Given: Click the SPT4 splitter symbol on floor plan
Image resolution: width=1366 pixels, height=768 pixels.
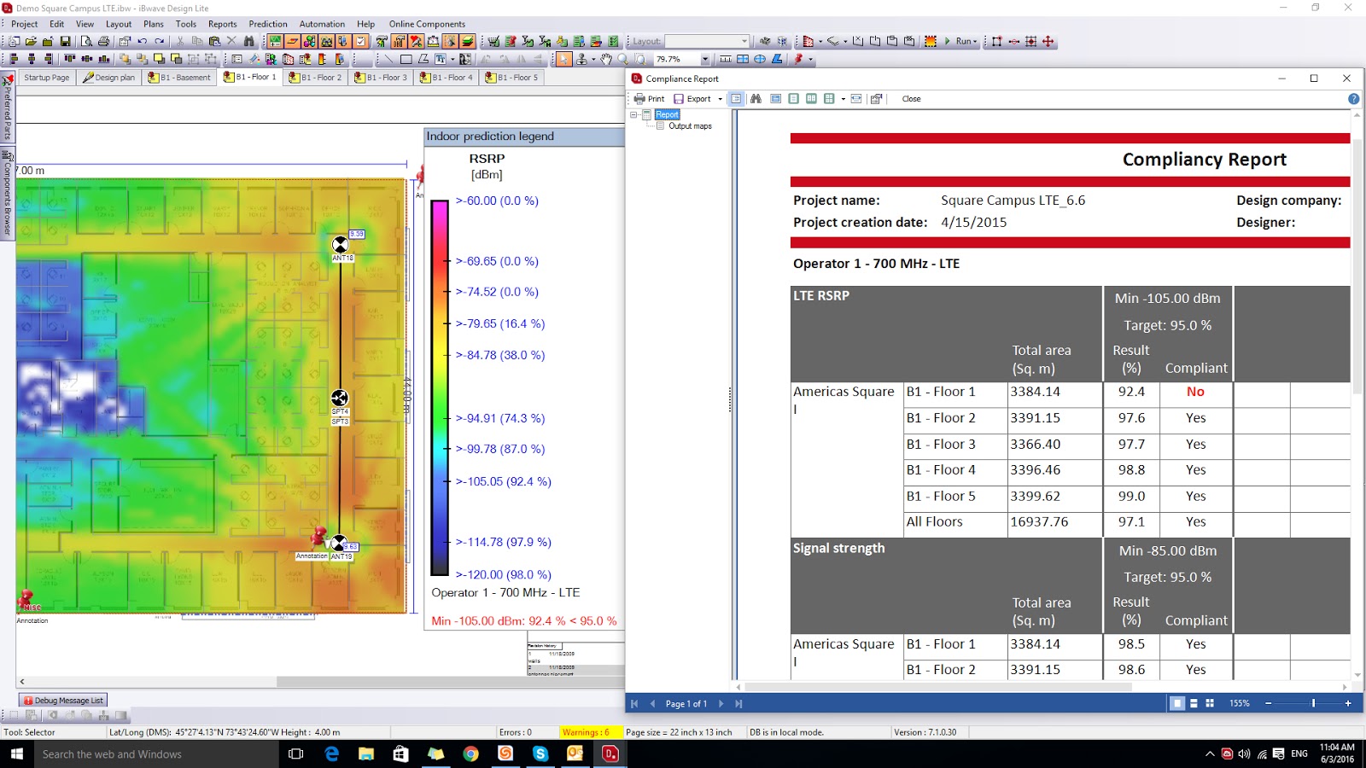Looking at the screenshot, I should tap(340, 398).
